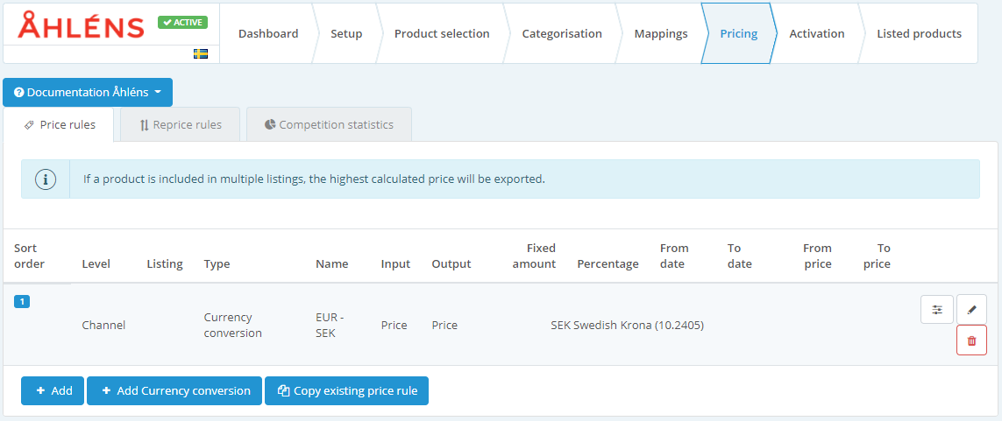Open the Competition statistics tab

tap(329, 124)
